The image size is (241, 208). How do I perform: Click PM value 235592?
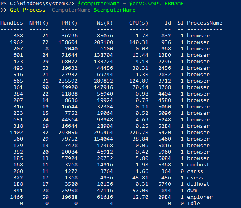pyautogui.click(x=68, y=81)
